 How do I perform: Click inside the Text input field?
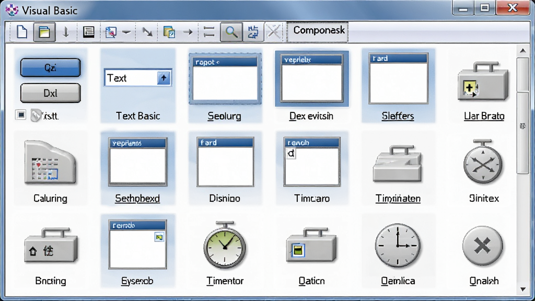[x=131, y=78]
